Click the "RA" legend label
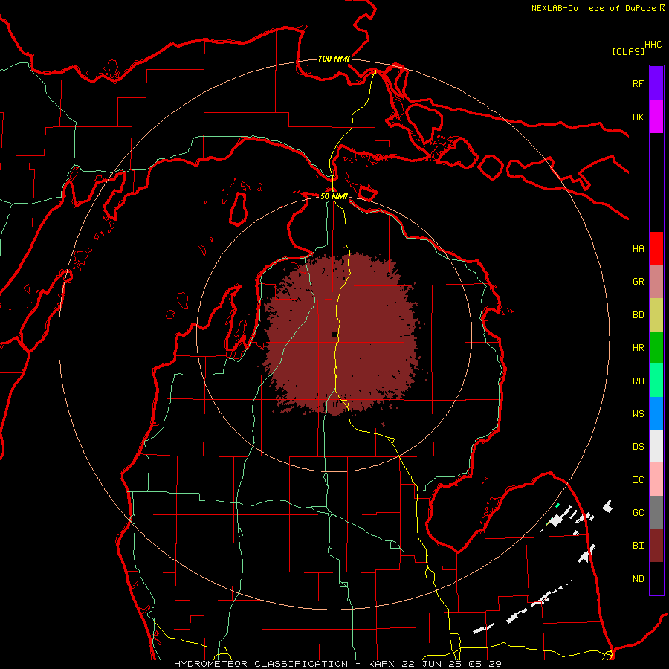This screenshot has height=669, width=669. (638, 381)
